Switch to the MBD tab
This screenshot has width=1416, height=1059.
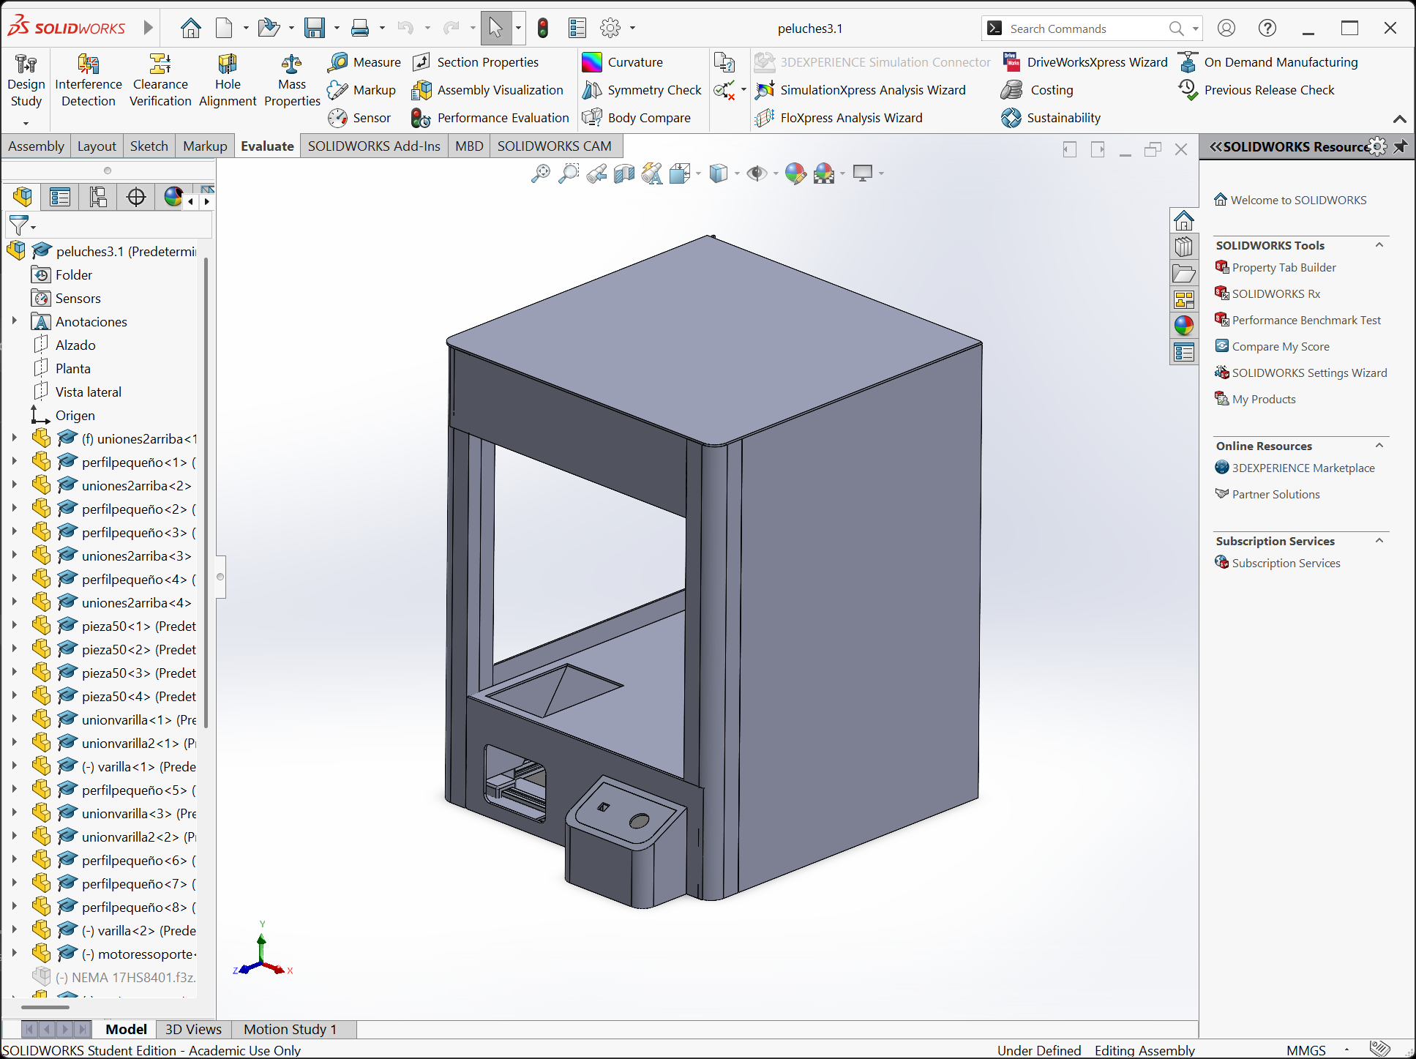point(469,146)
